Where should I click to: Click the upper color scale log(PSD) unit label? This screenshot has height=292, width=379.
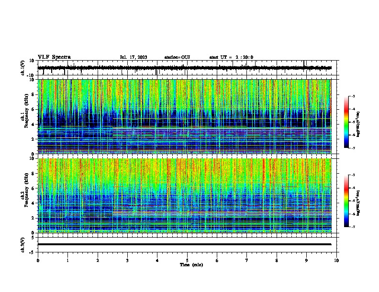click(358, 124)
